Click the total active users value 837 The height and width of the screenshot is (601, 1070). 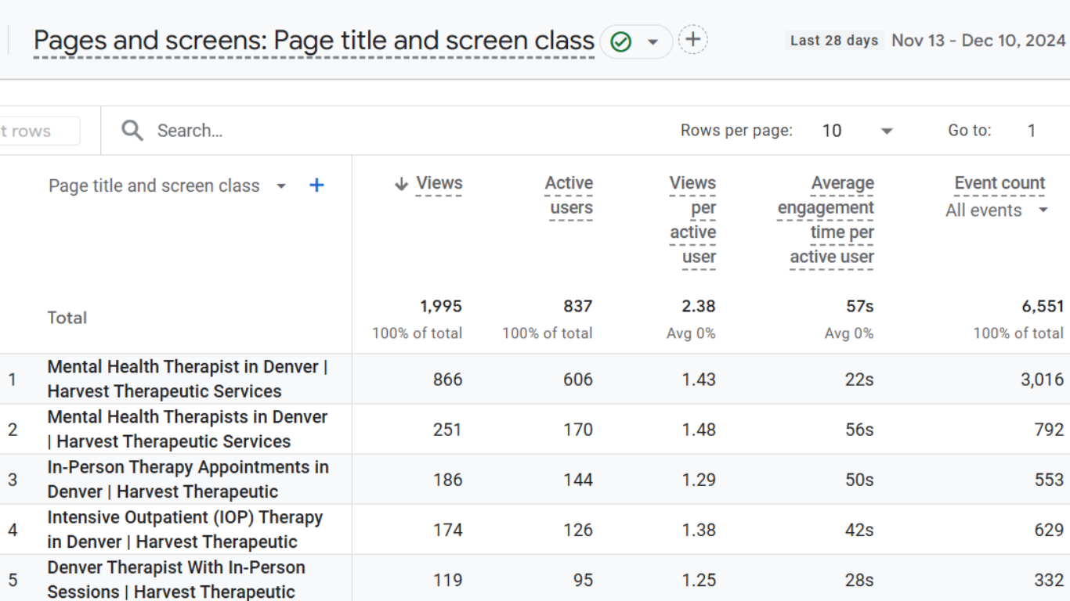tap(577, 306)
